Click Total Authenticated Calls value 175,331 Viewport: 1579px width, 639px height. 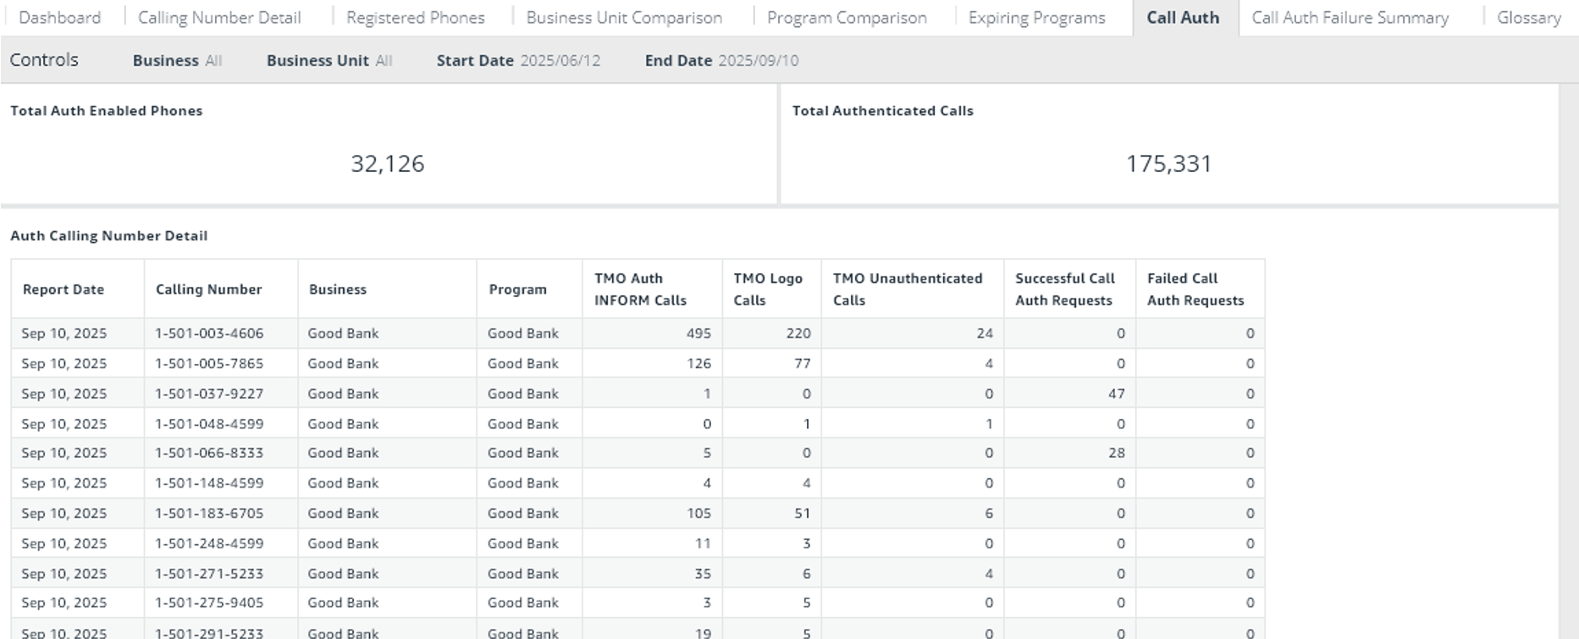(x=1168, y=163)
